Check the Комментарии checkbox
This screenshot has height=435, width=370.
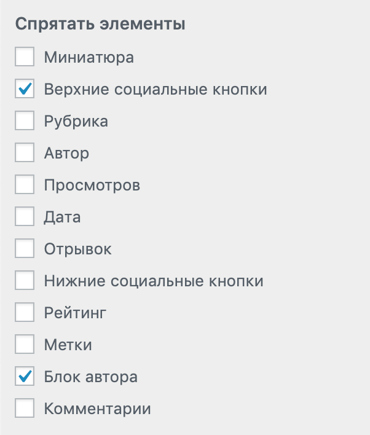click(25, 409)
